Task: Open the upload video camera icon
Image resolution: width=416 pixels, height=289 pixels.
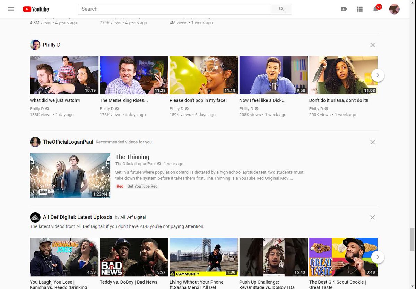Action: point(344,9)
